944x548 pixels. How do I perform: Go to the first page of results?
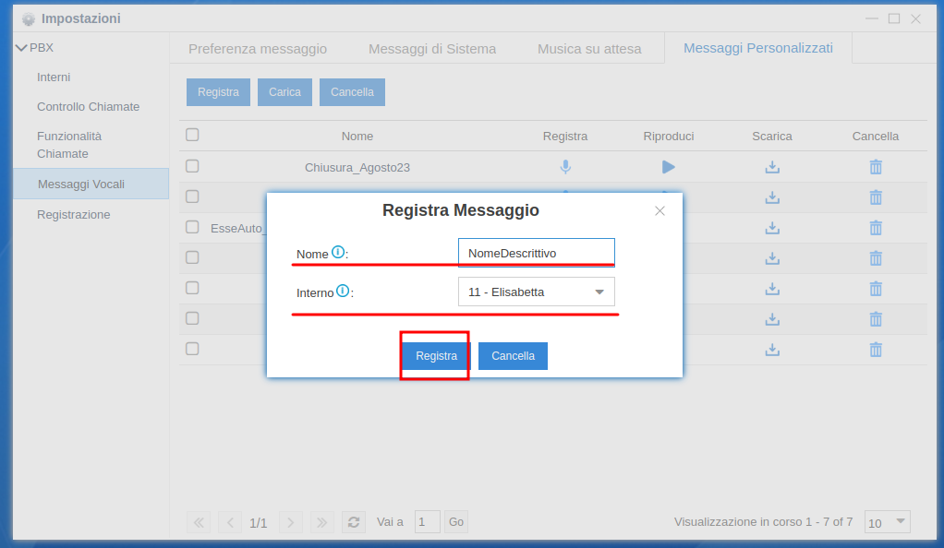tap(199, 522)
